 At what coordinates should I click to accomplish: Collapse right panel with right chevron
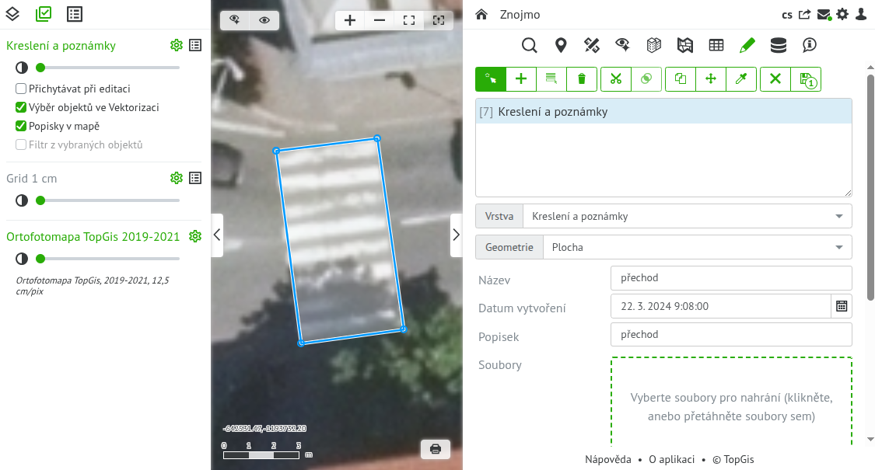(456, 235)
